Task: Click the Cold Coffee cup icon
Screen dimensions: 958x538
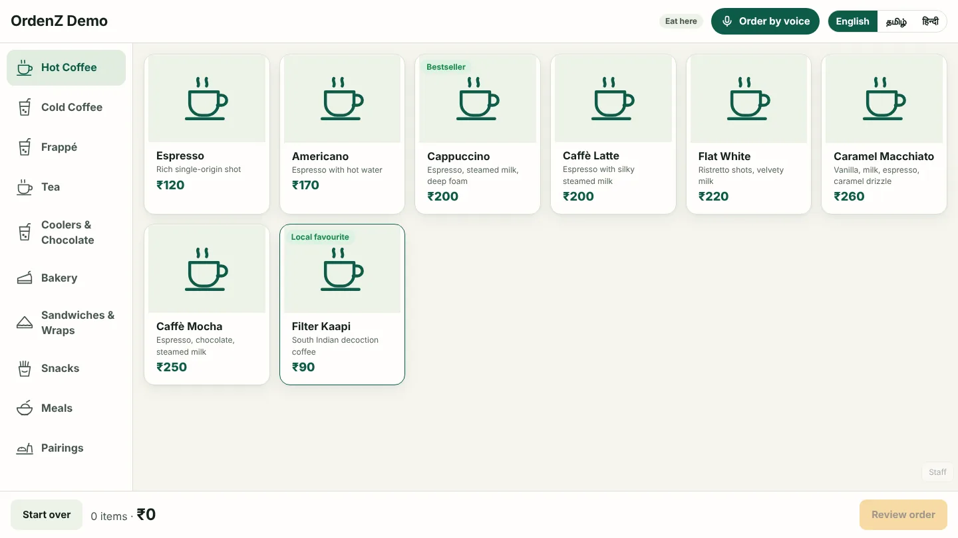Action: 25,108
